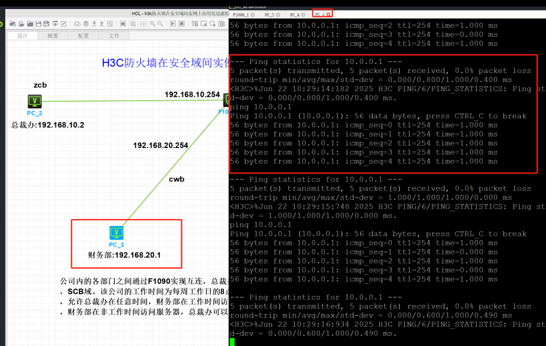Close the PC_4 terminal tab
Screen dimensions: 546x346
(x=303, y=14)
